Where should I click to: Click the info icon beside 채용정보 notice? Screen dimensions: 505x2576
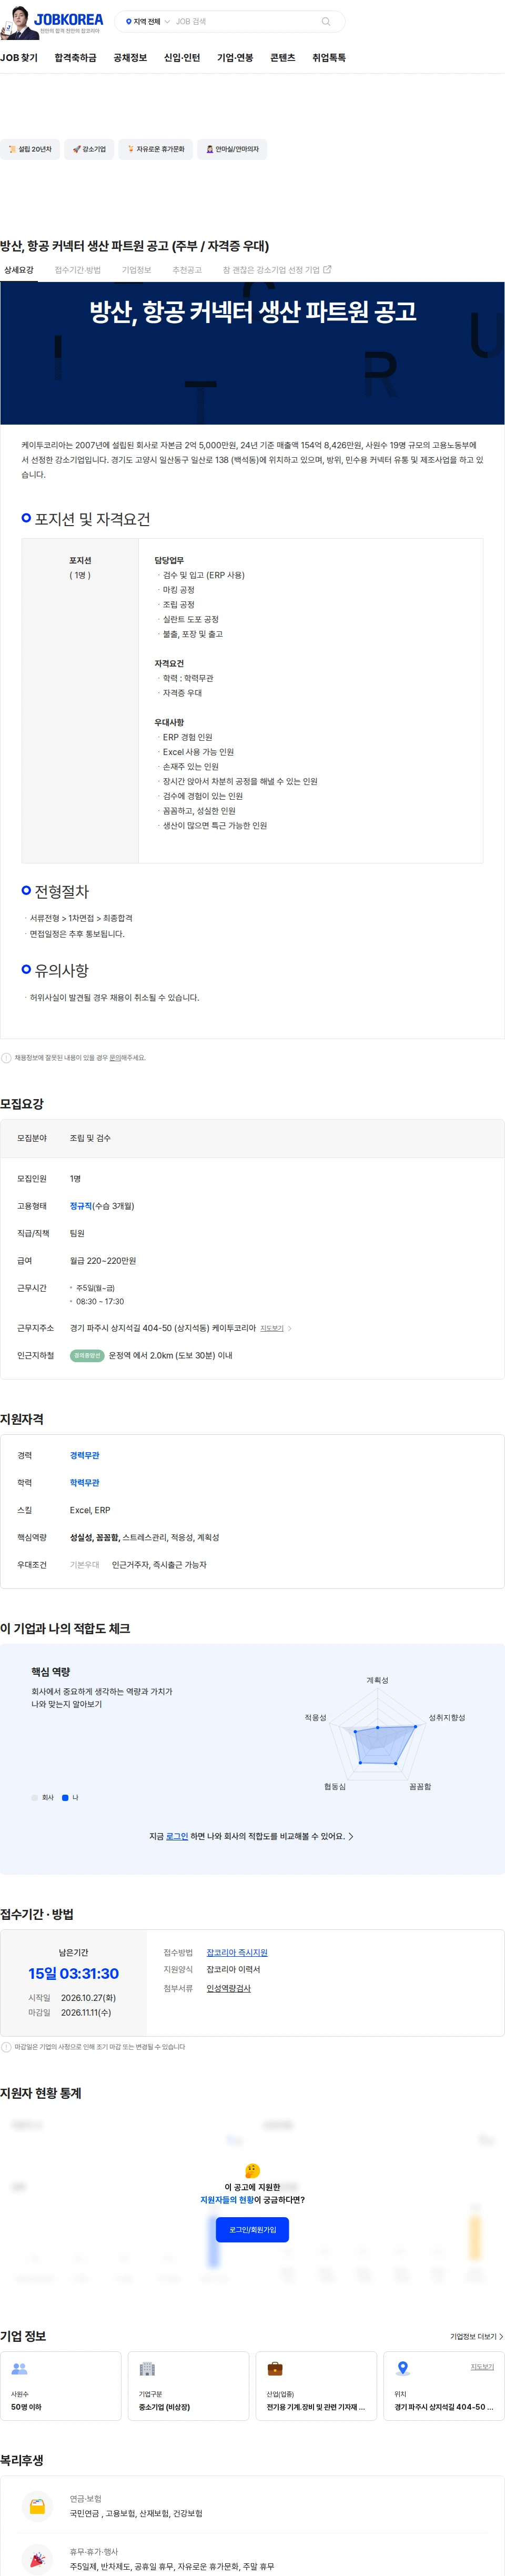coord(6,1057)
